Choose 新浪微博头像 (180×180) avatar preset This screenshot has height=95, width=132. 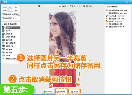(116, 10)
